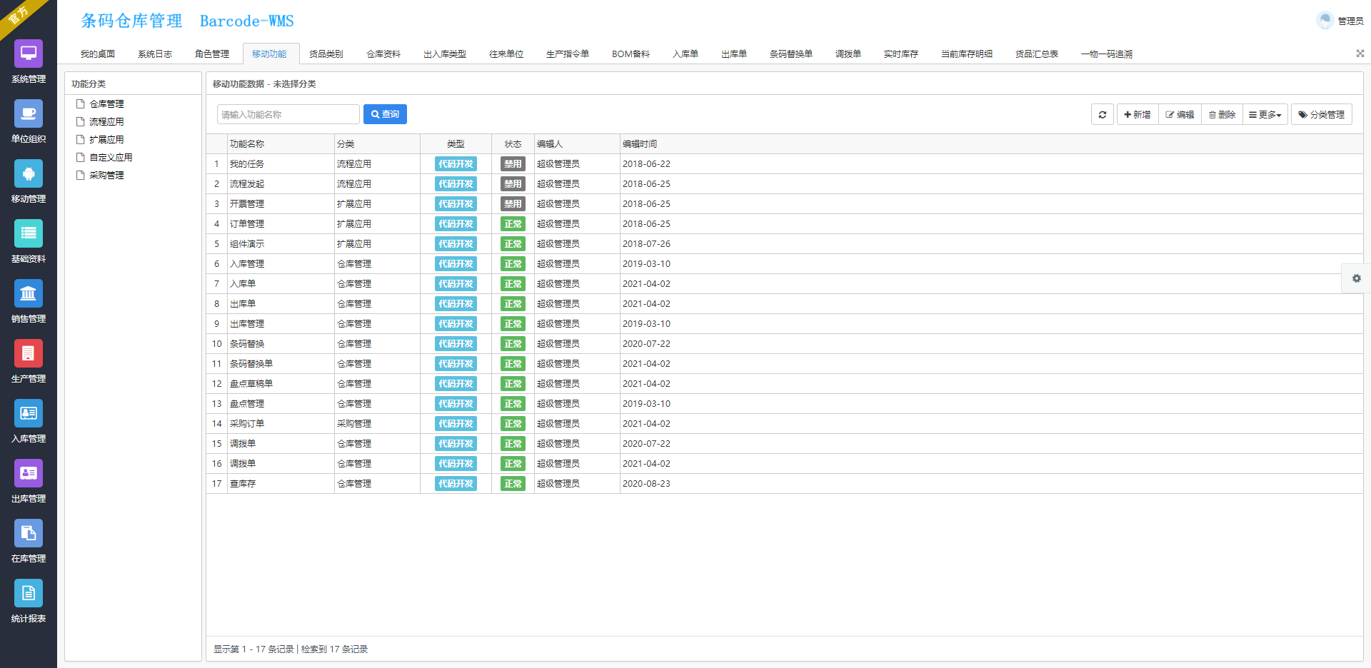Select the 条码替换单 function name cell
1371x668 pixels.
(281, 364)
